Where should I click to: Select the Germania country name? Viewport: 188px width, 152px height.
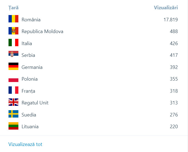click(x=32, y=67)
